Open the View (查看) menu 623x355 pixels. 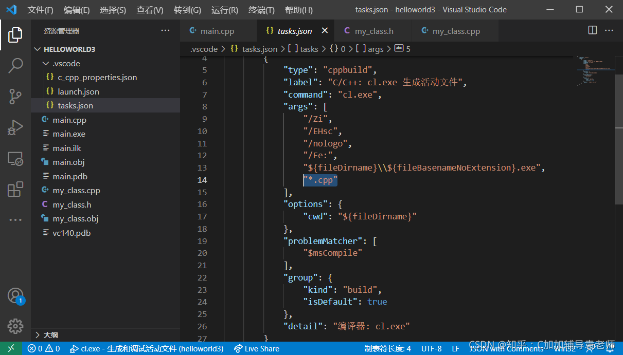(150, 10)
